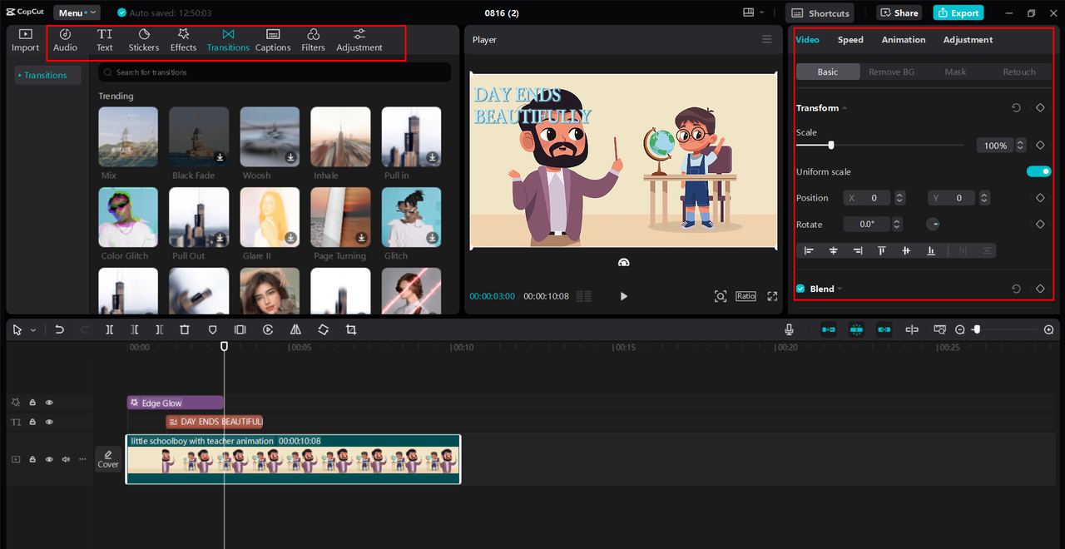Select the Remove BG sub-tab
1065x549 pixels.
tap(891, 72)
